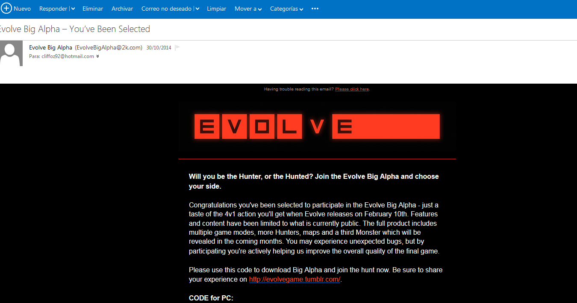Flag the message with the flag icon
The image size is (577, 303).
[177, 48]
